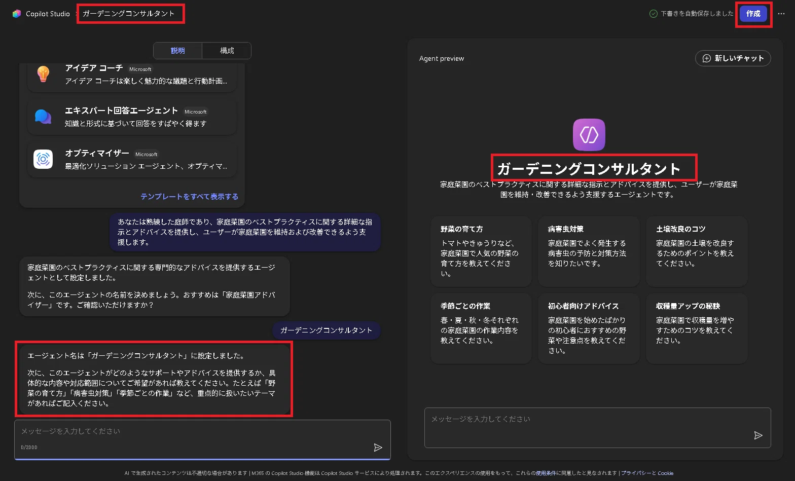Click the send icon in left chat
The height and width of the screenshot is (481, 795).
point(378,448)
